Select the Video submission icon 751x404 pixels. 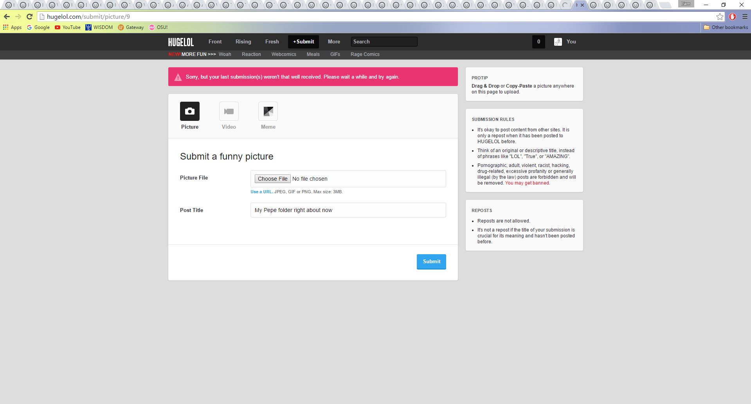[229, 111]
